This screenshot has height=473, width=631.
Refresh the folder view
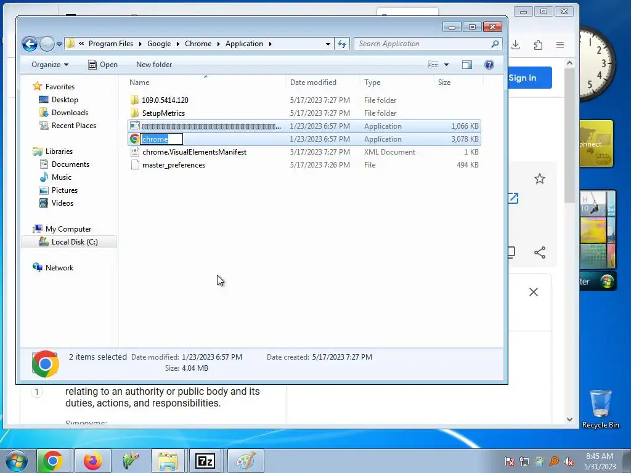pos(342,44)
